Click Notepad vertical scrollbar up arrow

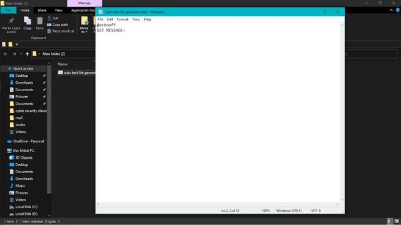coord(342,25)
